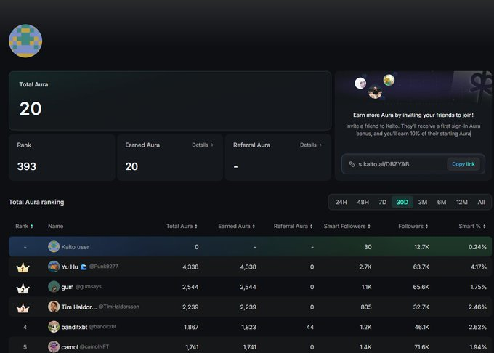Click the pixelated profile avatar at top
The width and height of the screenshot is (494, 353).
25,41
